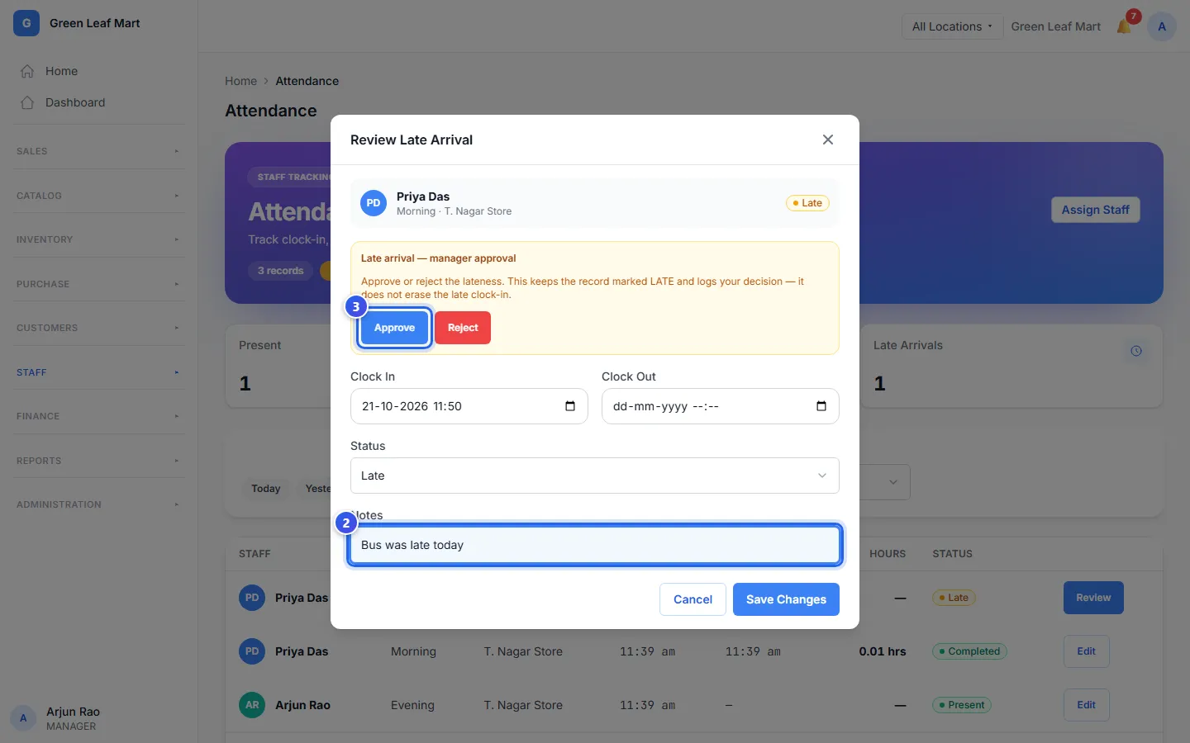This screenshot has width=1190, height=743.
Task: Reject the late arrival
Action: point(463,328)
